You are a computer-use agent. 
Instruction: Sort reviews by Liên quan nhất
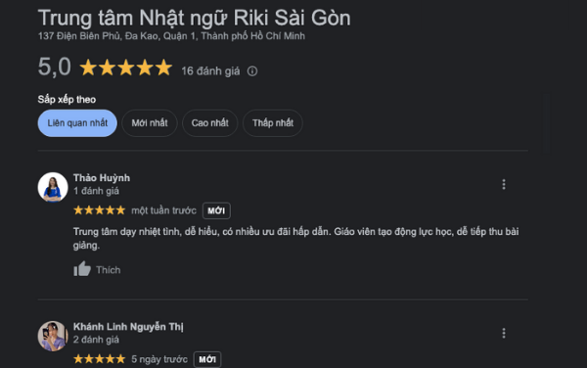77,123
